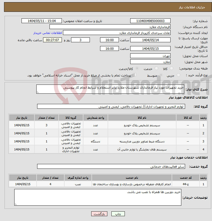Click row 1 item سیستم تشخیص پلاک خودرو
This screenshot has width=212, height=221.
pyautogui.click(x=142, y=125)
